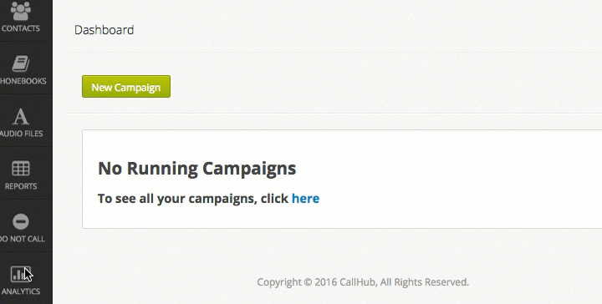Viewport: 602px width, 304px height.
Task: Navigate to the ANALYTICS sidebar label
Action: pos(21,291)
